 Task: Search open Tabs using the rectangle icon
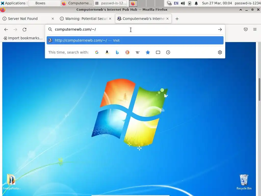coord(158,52)
